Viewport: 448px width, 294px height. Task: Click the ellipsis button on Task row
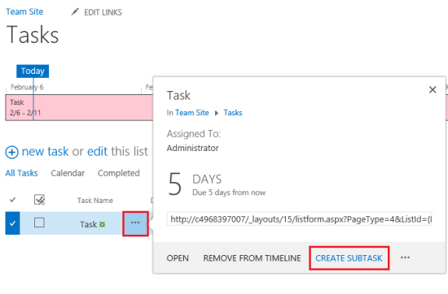(x=135, y=223)
